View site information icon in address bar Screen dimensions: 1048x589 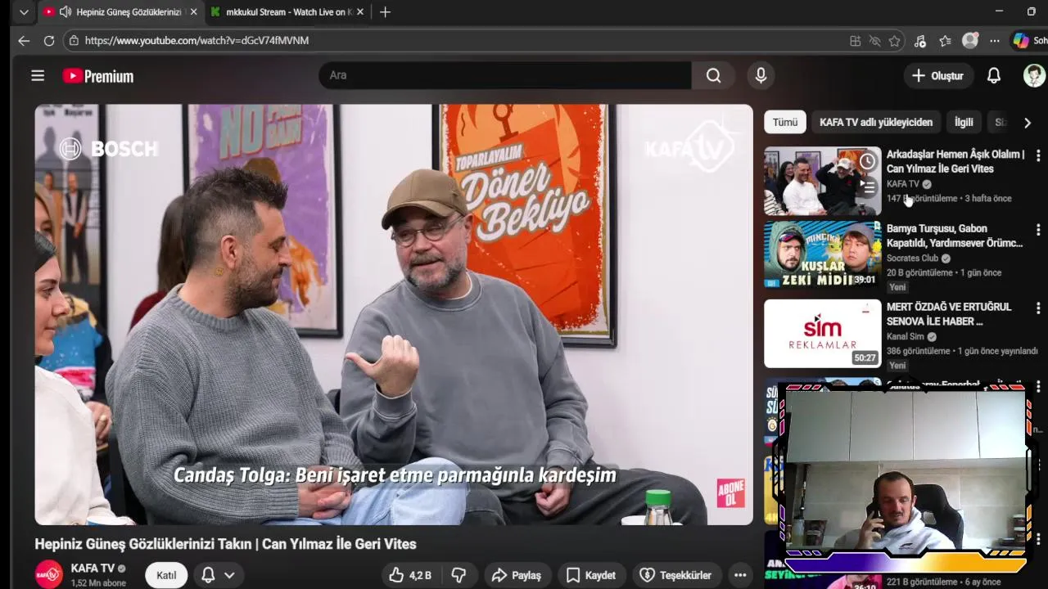point(74,40)
